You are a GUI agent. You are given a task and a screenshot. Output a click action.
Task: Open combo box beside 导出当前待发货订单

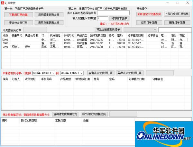tap(140, 30)
